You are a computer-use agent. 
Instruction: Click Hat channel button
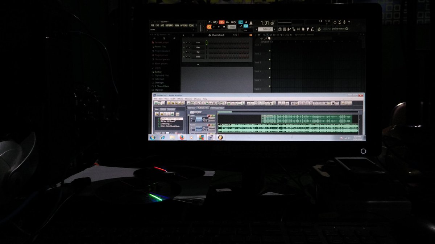198,52
